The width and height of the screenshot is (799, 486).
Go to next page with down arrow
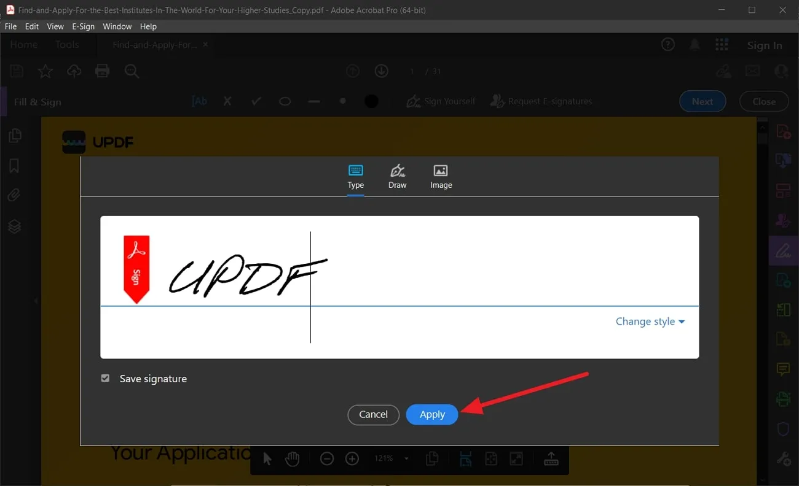pyautogui.click(x=382, y=71)
